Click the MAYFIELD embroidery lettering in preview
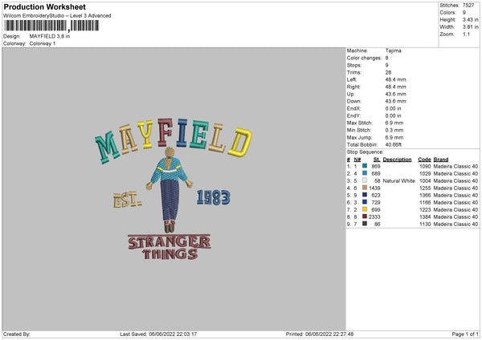This screenshot has width=482, height=340. tap(174, 140)
